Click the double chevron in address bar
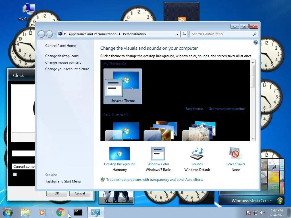291x218 pixels. pyautogui.click(x=65, y=34)
